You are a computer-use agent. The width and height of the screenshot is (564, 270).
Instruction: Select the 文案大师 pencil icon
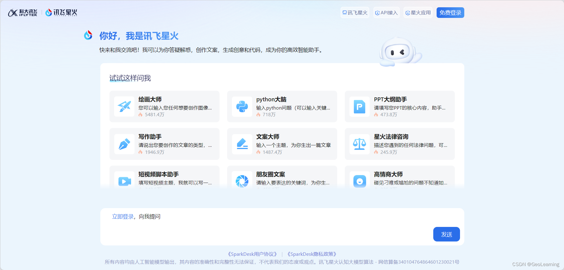tap(242, 144)
